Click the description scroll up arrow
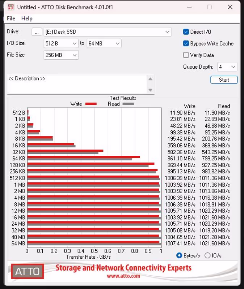 [x=151, y=79]
